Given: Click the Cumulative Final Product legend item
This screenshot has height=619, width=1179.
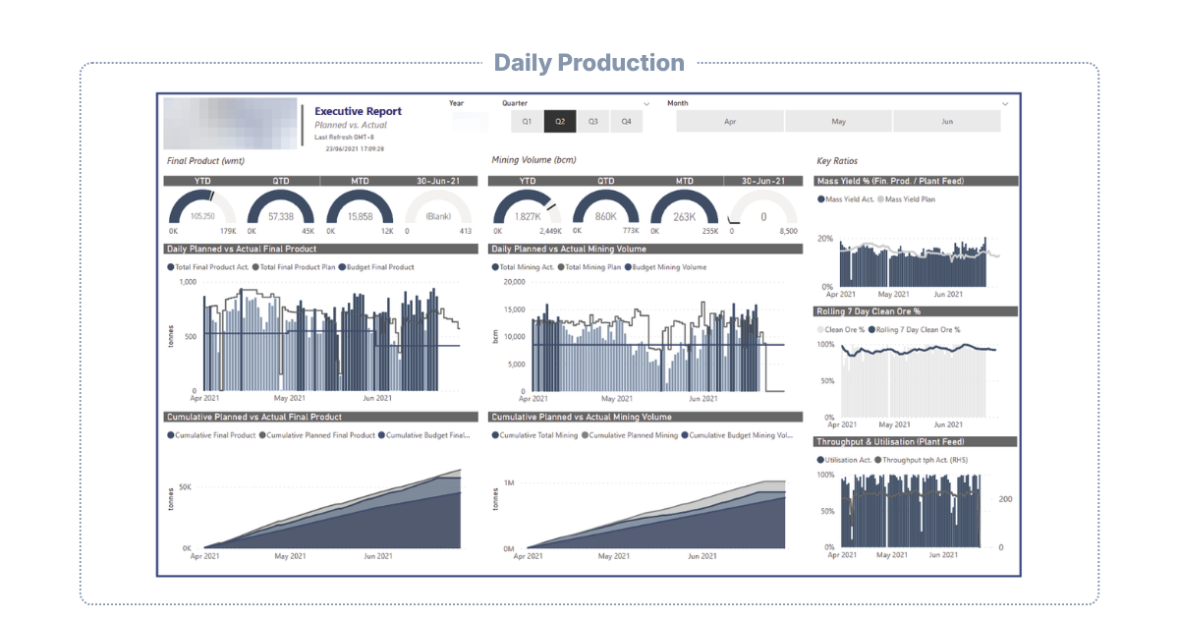Looking at the screenshot, I should click(x=211, y=435).
